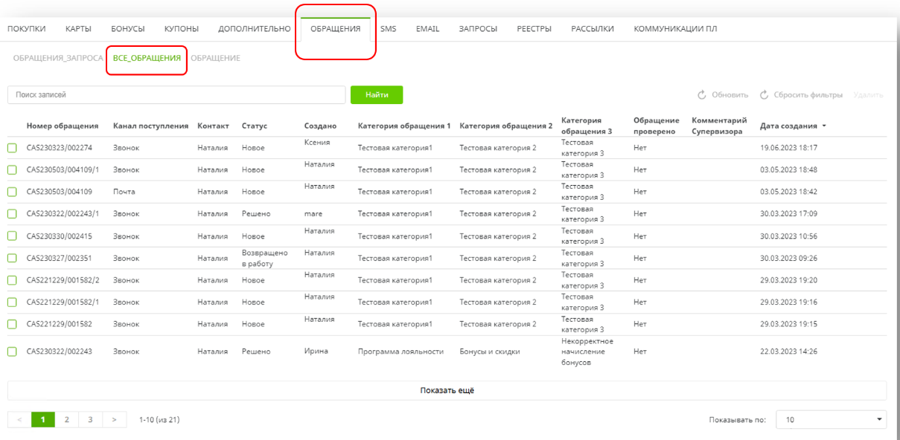Go to previous page arrow in pagination
900x440 pixels.
click(x=19, y=420)
